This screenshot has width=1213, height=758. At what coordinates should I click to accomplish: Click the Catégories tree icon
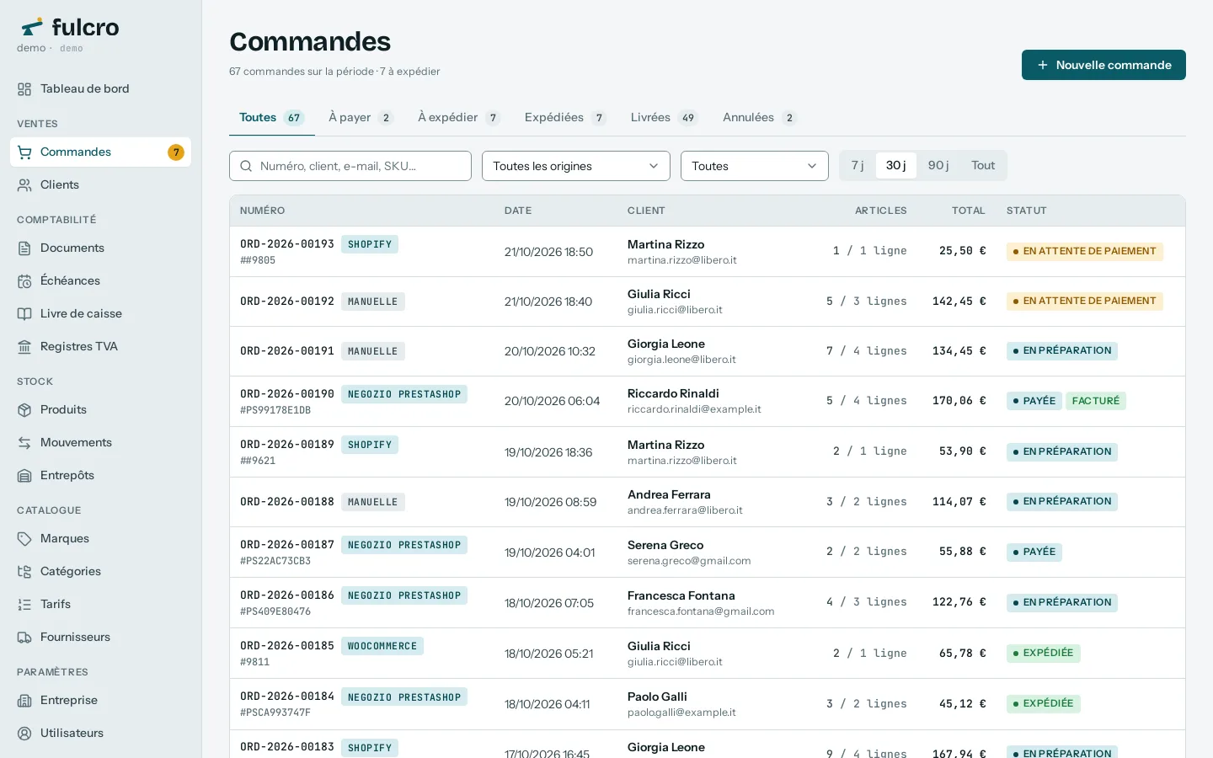24,572
